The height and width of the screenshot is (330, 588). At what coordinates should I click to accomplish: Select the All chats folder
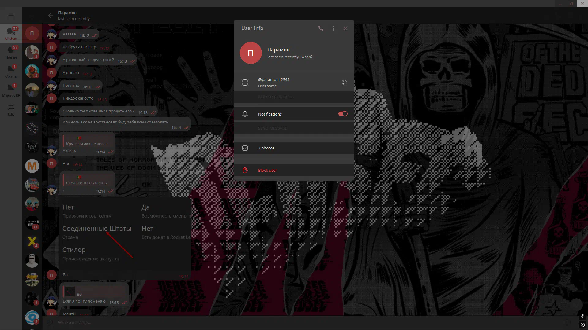pyautogui.click(x=11, y=33)
